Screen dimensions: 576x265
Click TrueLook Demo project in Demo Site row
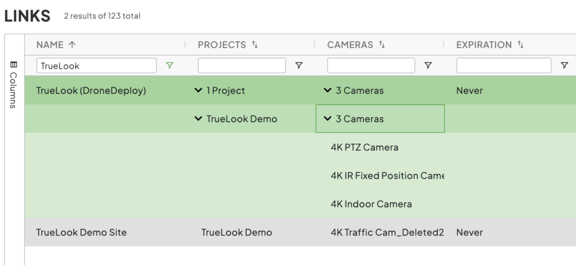point(237,232)
